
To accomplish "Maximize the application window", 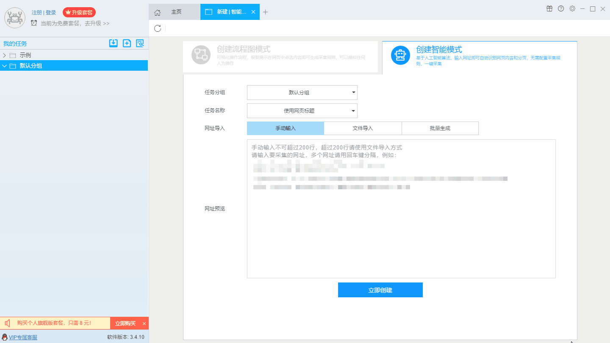I will (x=593, y=8).
